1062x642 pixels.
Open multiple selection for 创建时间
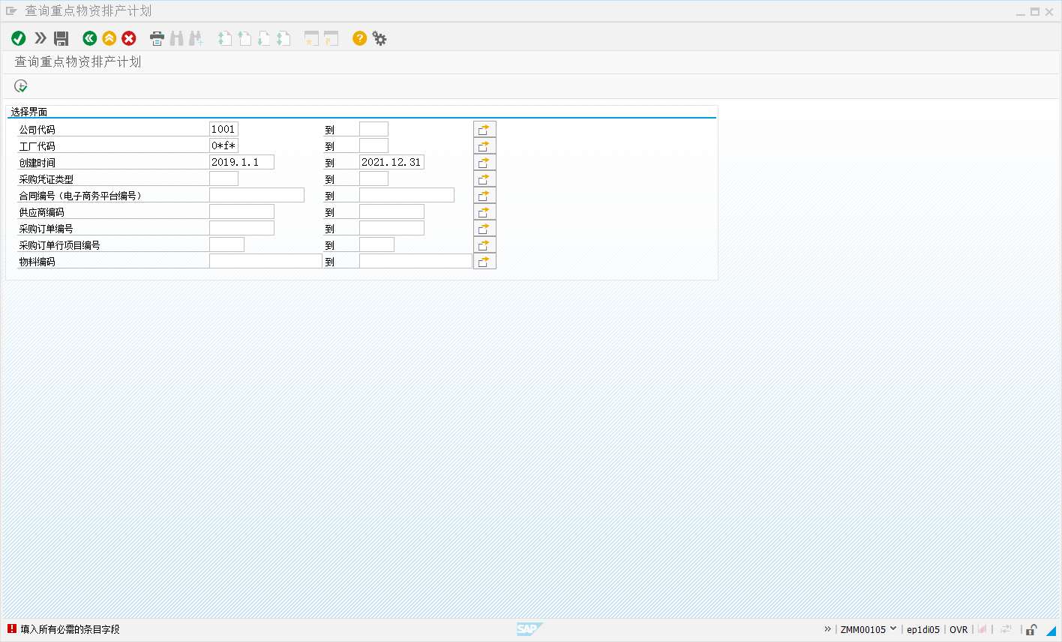coord(484,163)
